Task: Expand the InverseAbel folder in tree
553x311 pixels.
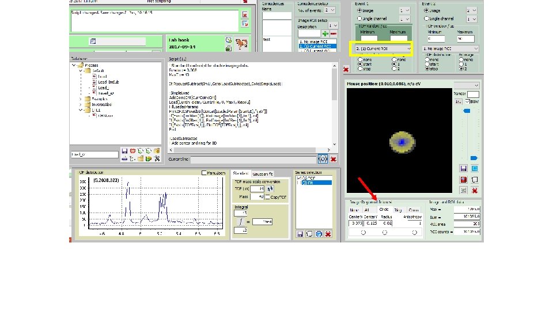Action: point(79,105)
